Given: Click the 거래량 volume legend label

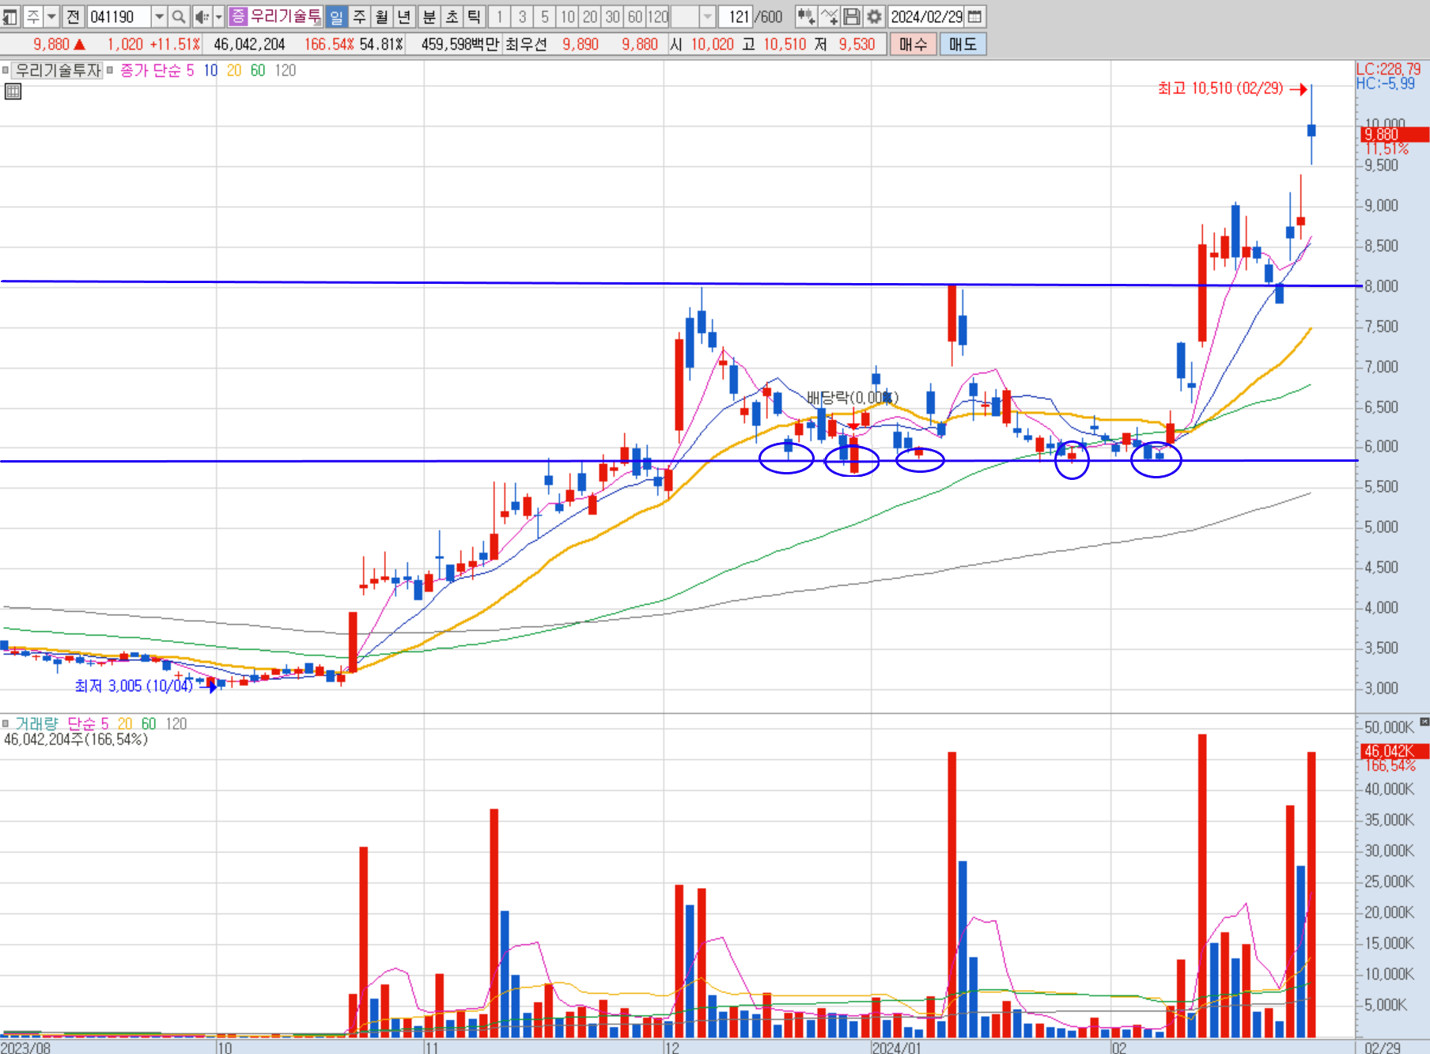Looking at the screenshot, I should (36, 723).
